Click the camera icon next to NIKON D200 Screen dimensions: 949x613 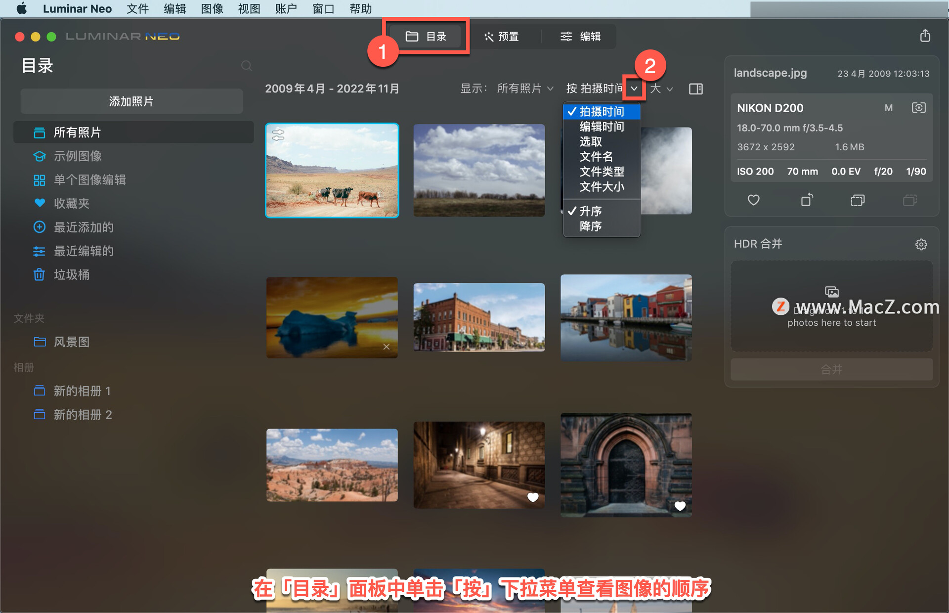point(918,108)
